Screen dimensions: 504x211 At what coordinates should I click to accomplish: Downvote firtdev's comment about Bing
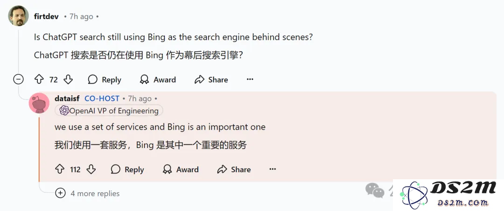(68, 79)
